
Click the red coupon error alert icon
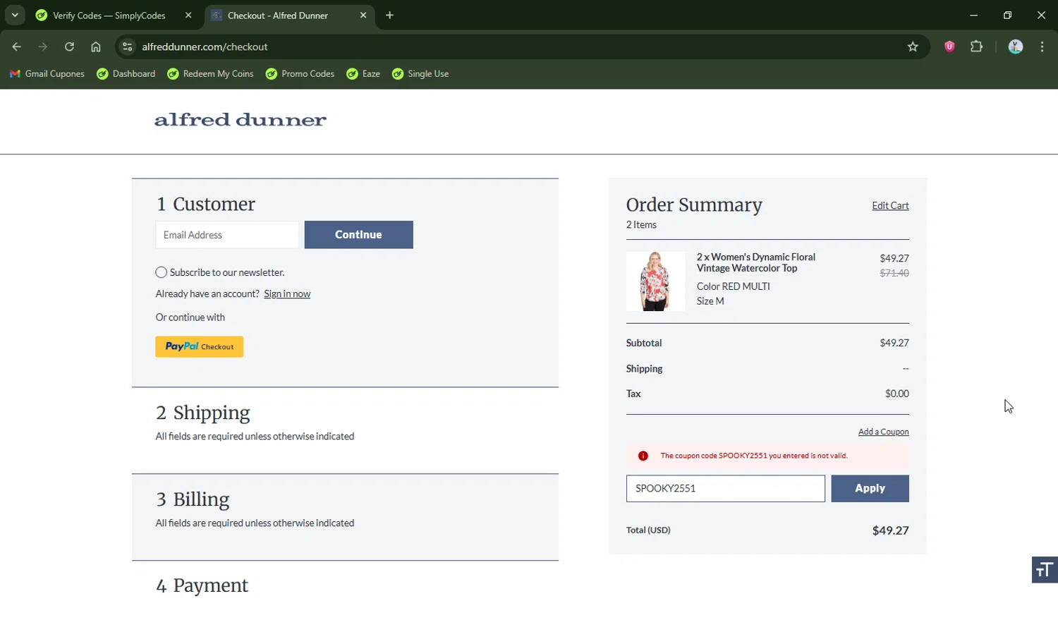[643, 456]
